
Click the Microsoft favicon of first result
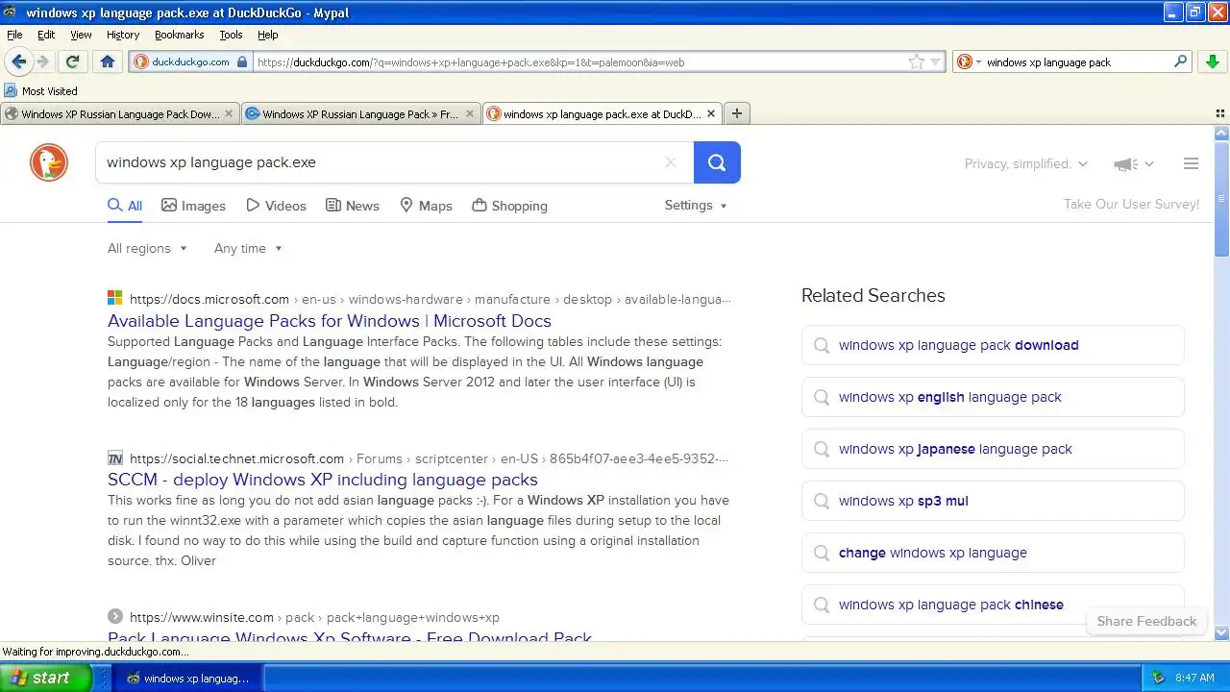click(x=115, y=299)
